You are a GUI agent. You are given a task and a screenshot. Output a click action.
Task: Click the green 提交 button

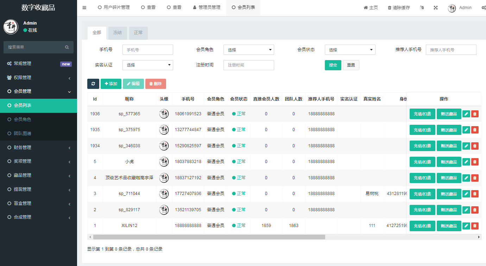coord(333,65)
